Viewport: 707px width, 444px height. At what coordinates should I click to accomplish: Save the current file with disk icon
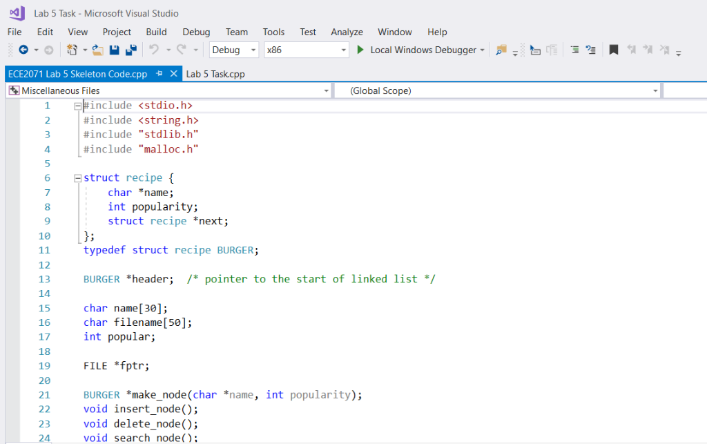pos(115,50)
